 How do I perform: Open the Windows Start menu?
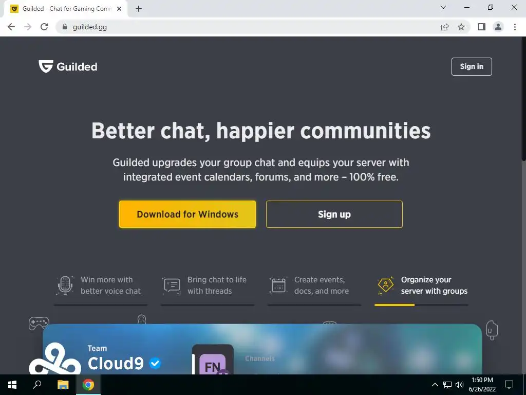click(12, 385)
